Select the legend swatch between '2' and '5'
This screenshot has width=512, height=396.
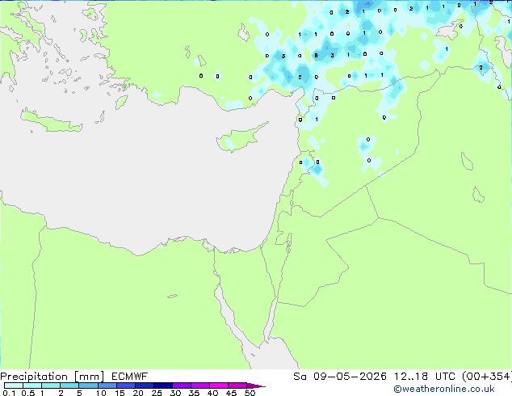[69, 385]
